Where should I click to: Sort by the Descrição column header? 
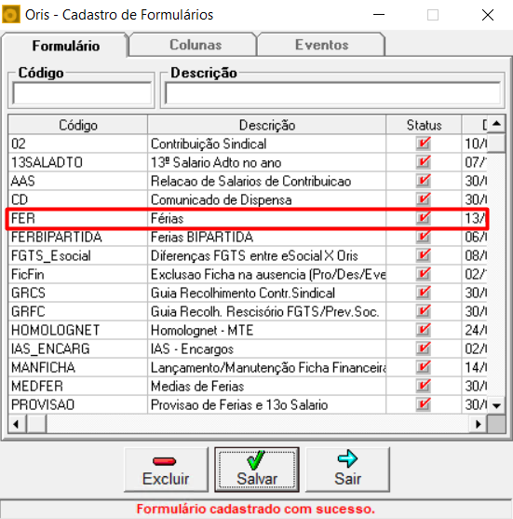point(266,125)
